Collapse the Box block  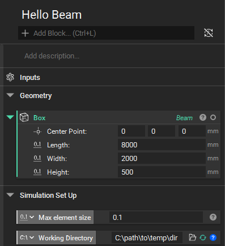click(10, 117)
